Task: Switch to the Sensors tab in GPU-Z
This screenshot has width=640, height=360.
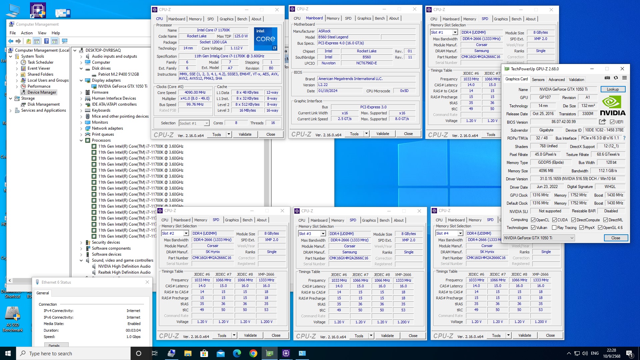Action: click(x=538, y=80)
